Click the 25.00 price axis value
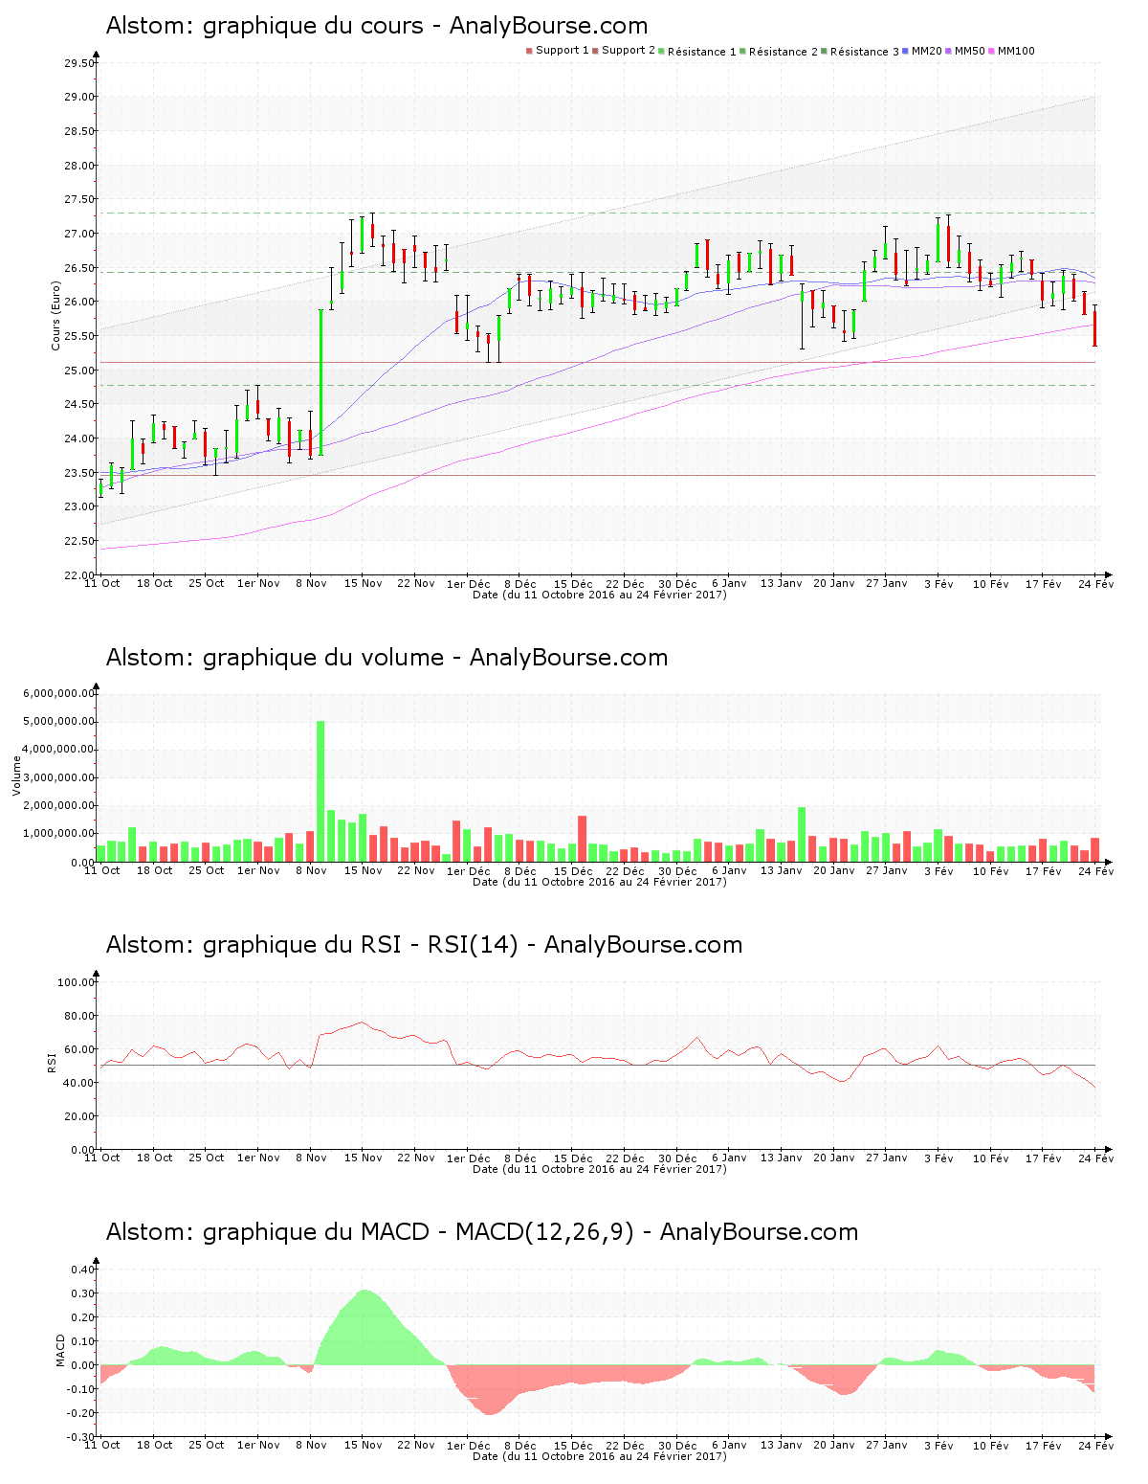The width and height of the screenshot is (1148, 1484). point(79,371)
